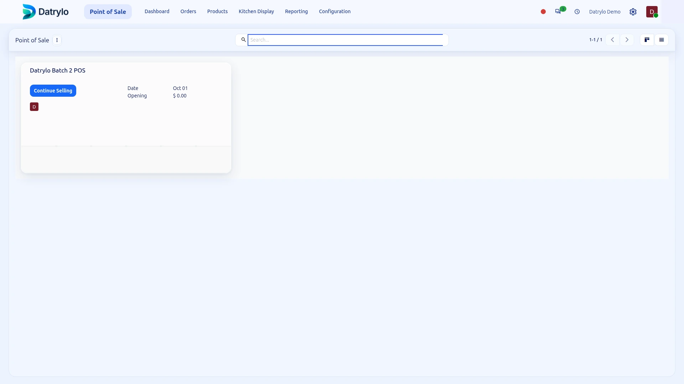Click the D user badge on card
Viewport: 684px width, 384px height.
[x=34, y=107]
